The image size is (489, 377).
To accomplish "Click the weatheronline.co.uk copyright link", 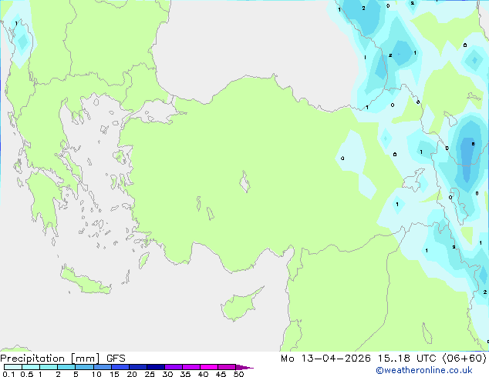I will coord(424,370).
